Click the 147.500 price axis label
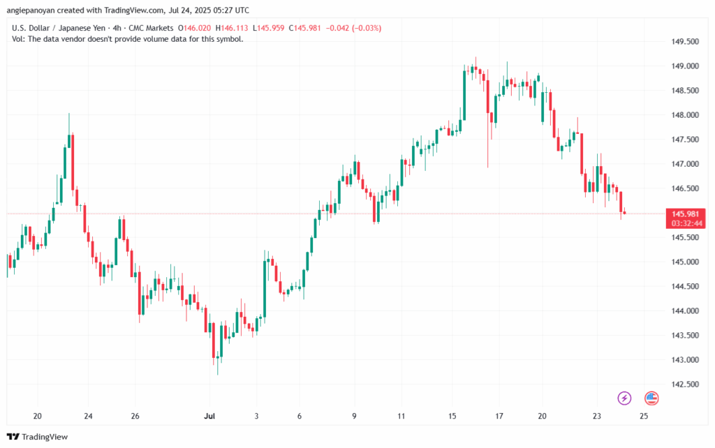The width and height of the screenshot is (715, 448). tap(685, 140)
